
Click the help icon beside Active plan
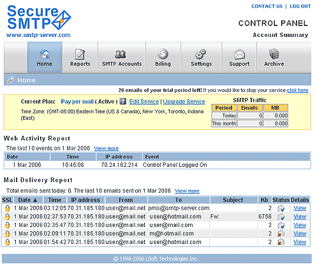pyautogui.click(x=123, y=101)
